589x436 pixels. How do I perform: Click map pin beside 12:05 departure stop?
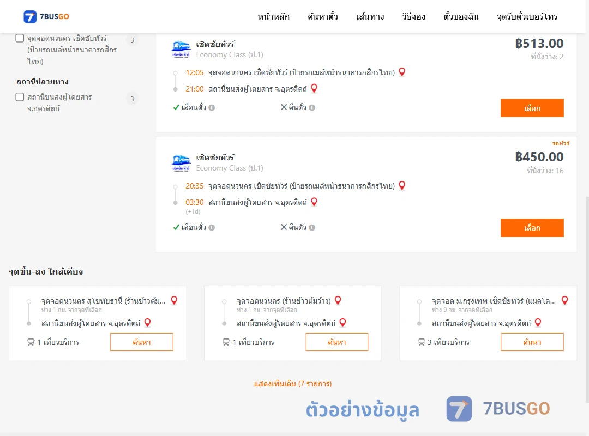(402, 72)
